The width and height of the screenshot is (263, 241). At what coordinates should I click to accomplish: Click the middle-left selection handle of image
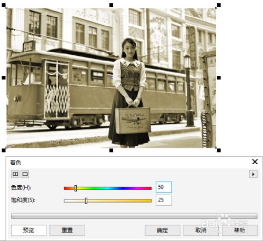coord(4,77)
